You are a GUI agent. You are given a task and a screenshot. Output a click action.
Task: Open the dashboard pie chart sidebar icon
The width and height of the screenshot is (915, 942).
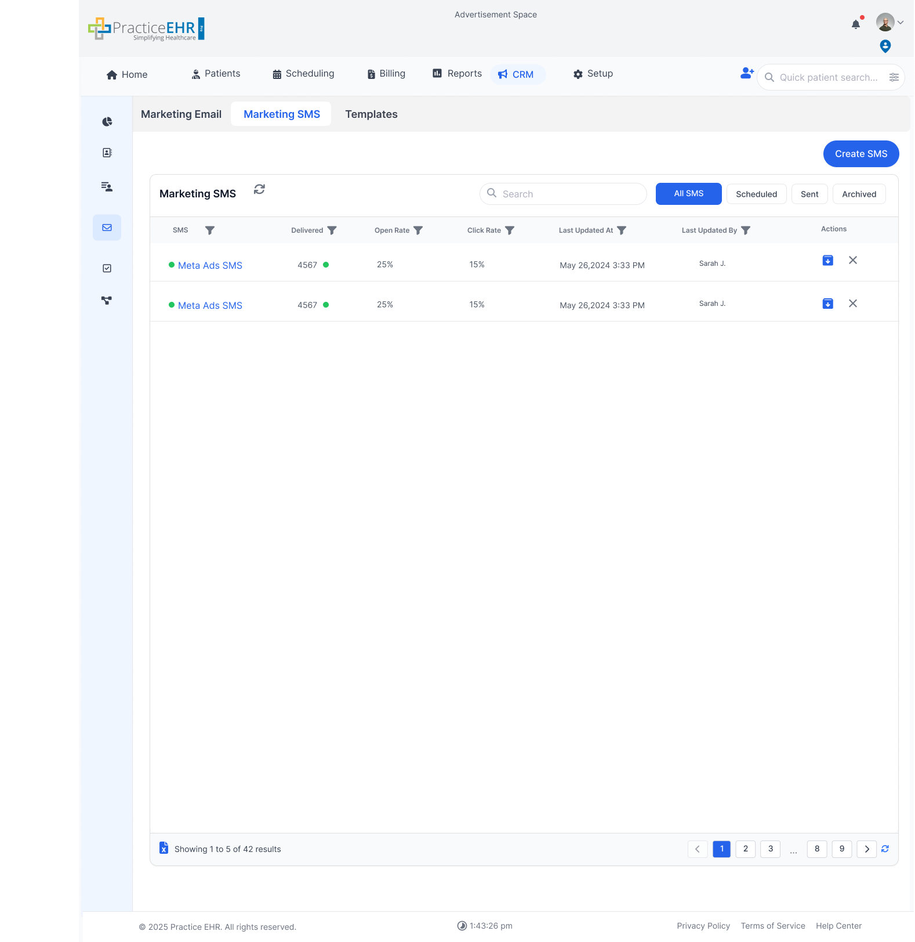point(107,122)
